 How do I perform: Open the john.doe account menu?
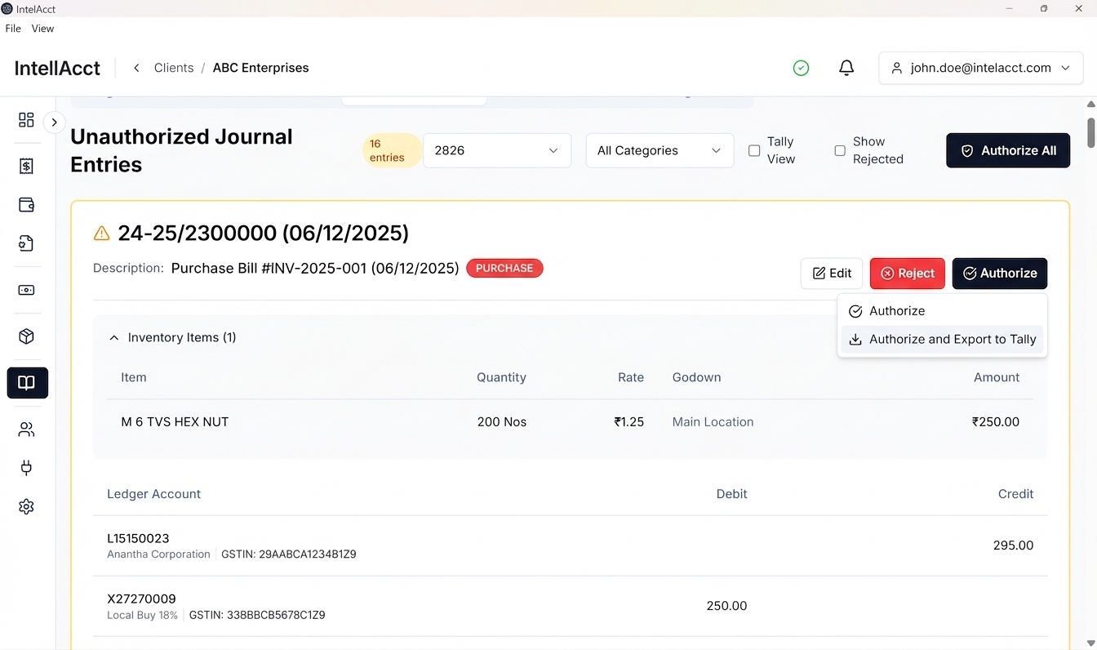click(980, 68)
